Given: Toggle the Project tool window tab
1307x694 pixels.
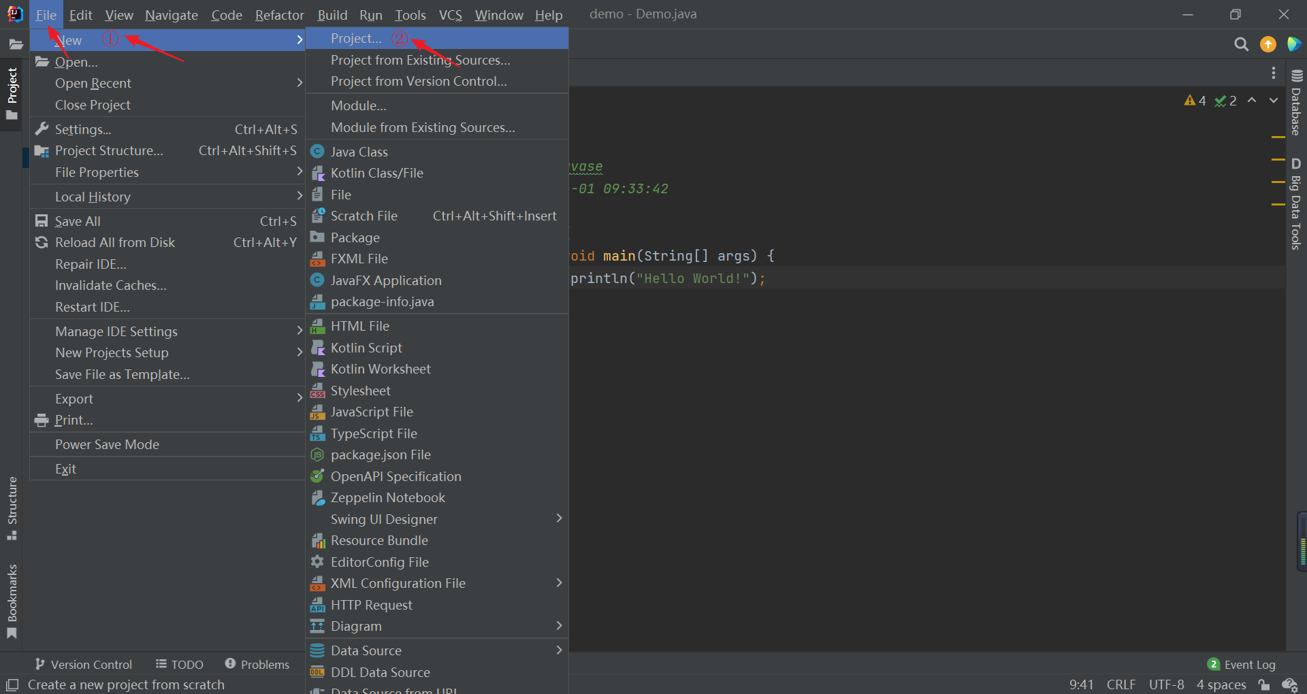Looking at the screenshot, I should pyautogui.click(x=12, y=94).
